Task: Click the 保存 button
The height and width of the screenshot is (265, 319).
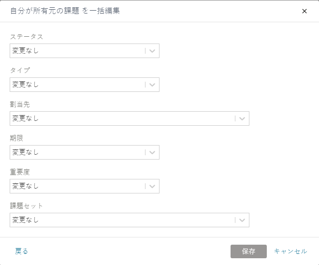Action: (x=248, y=251)
